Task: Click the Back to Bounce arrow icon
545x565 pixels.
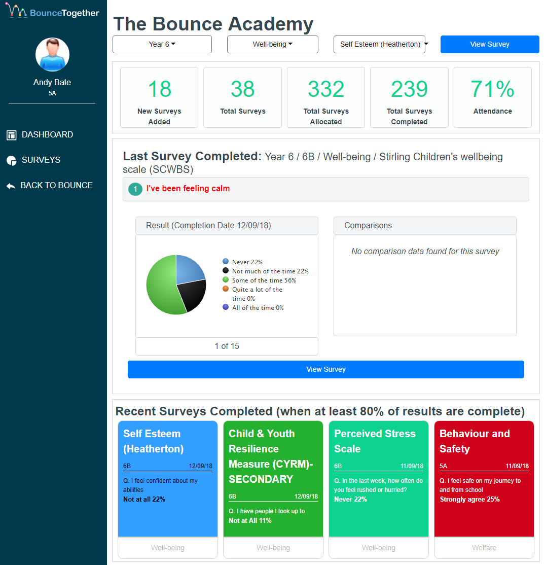Action: pyautogui.click(x=11, y=186)
